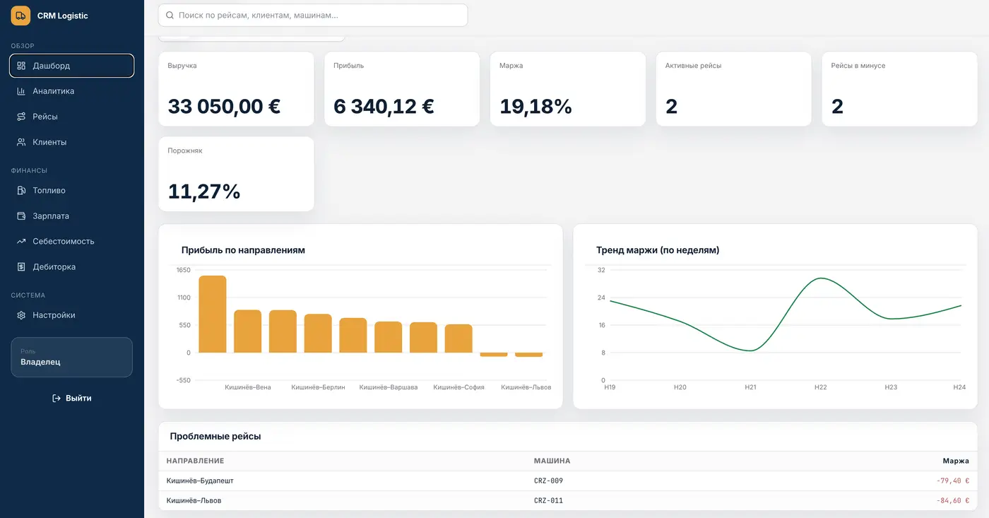Click the search magnifier icon
The height and width of the screenshot is (518, 989).
[x=170, y=15]
